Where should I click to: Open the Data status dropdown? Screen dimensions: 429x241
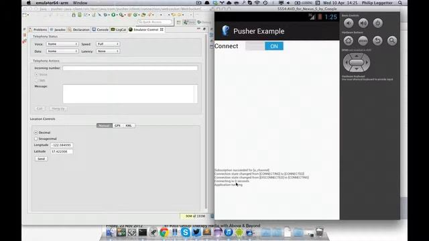tap(62, 51)
